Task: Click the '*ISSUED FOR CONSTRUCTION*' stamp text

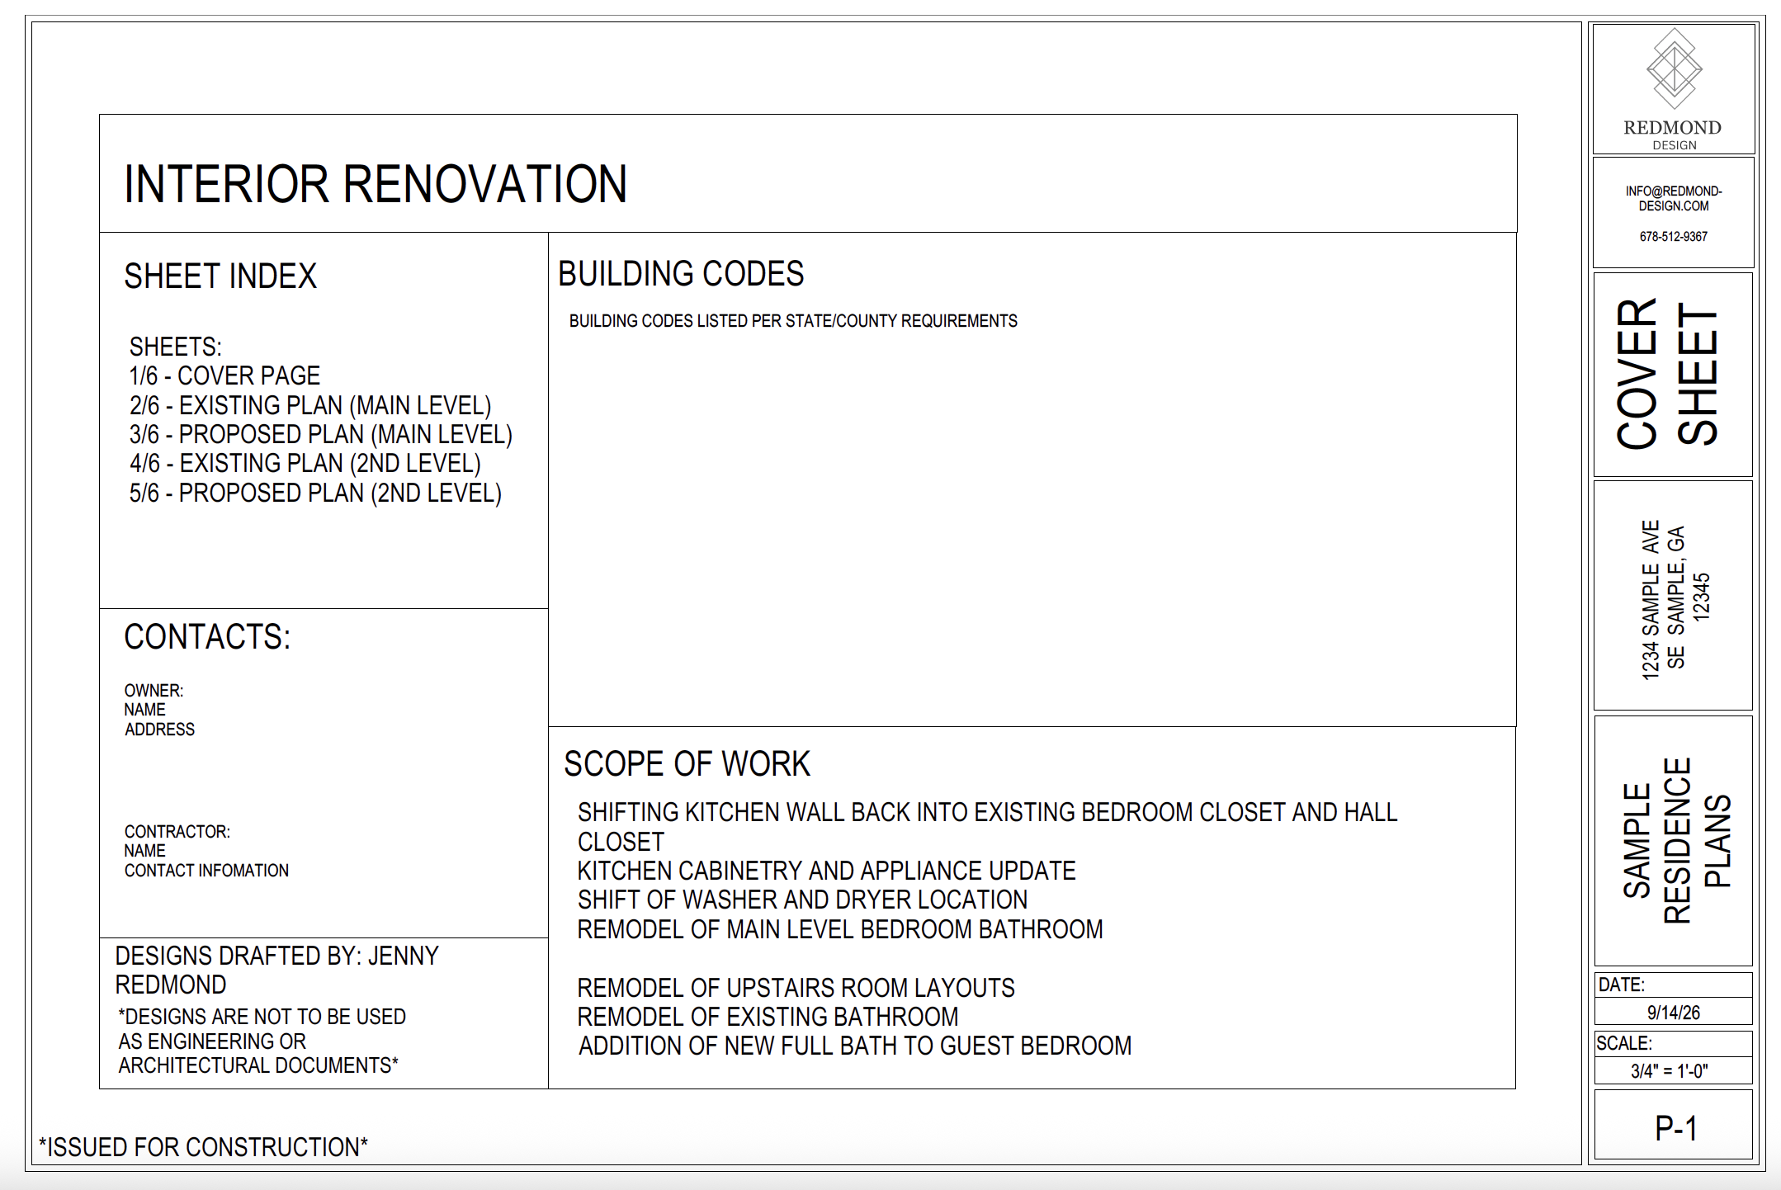Action: pyautogui.click(x=203, y=1147)
